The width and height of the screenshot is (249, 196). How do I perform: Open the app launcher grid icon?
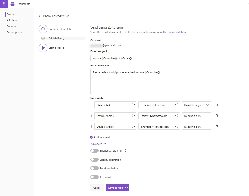[x=4, y=4]
